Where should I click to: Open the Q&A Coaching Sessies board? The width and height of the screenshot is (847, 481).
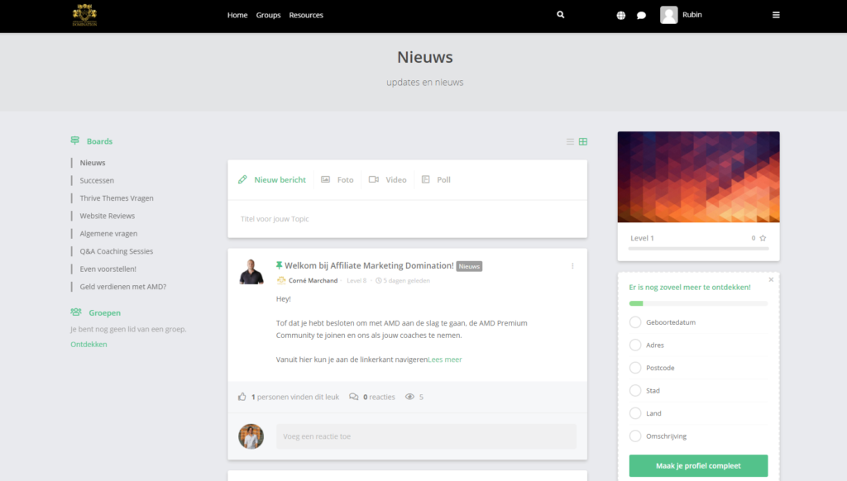click(116, 251)
